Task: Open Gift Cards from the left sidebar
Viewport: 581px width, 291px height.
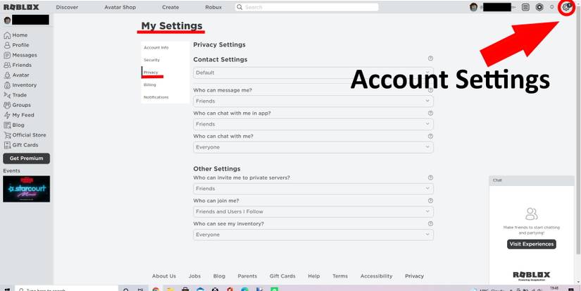Action: (x=25, y=145)
